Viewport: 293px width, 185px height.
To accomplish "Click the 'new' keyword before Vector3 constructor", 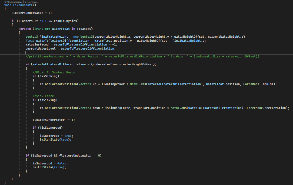I will click(76, 37).
